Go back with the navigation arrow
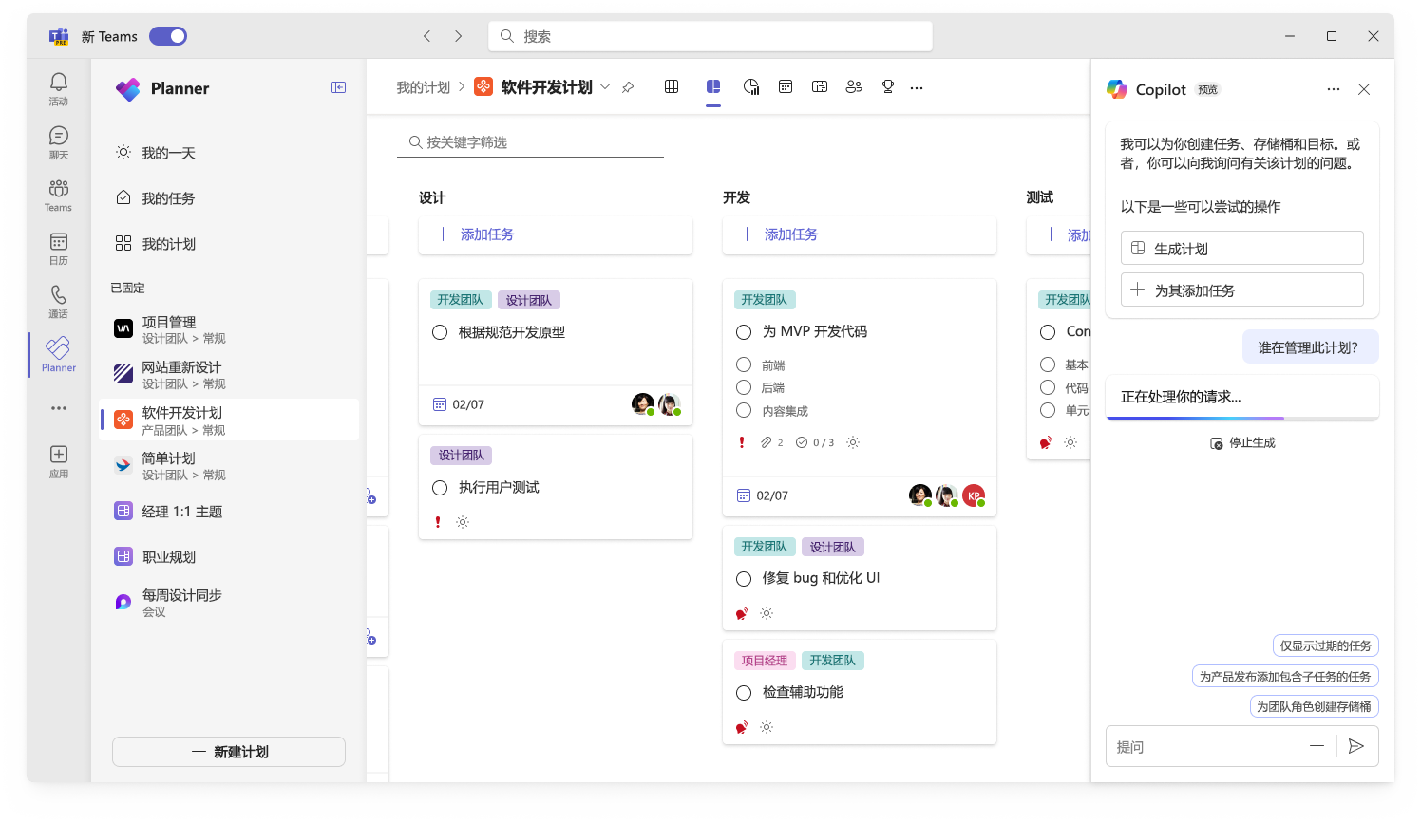The image size is (1421, 822). click(426, 36)
